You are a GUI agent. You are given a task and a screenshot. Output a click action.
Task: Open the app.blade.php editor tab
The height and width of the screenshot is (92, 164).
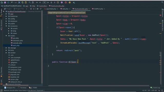(x=51, y=9)
